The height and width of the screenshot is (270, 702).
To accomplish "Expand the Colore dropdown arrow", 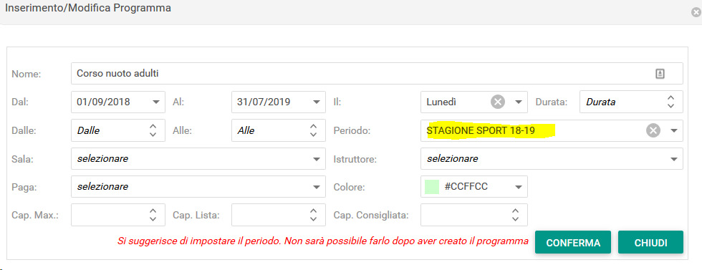I will point(519,187).
